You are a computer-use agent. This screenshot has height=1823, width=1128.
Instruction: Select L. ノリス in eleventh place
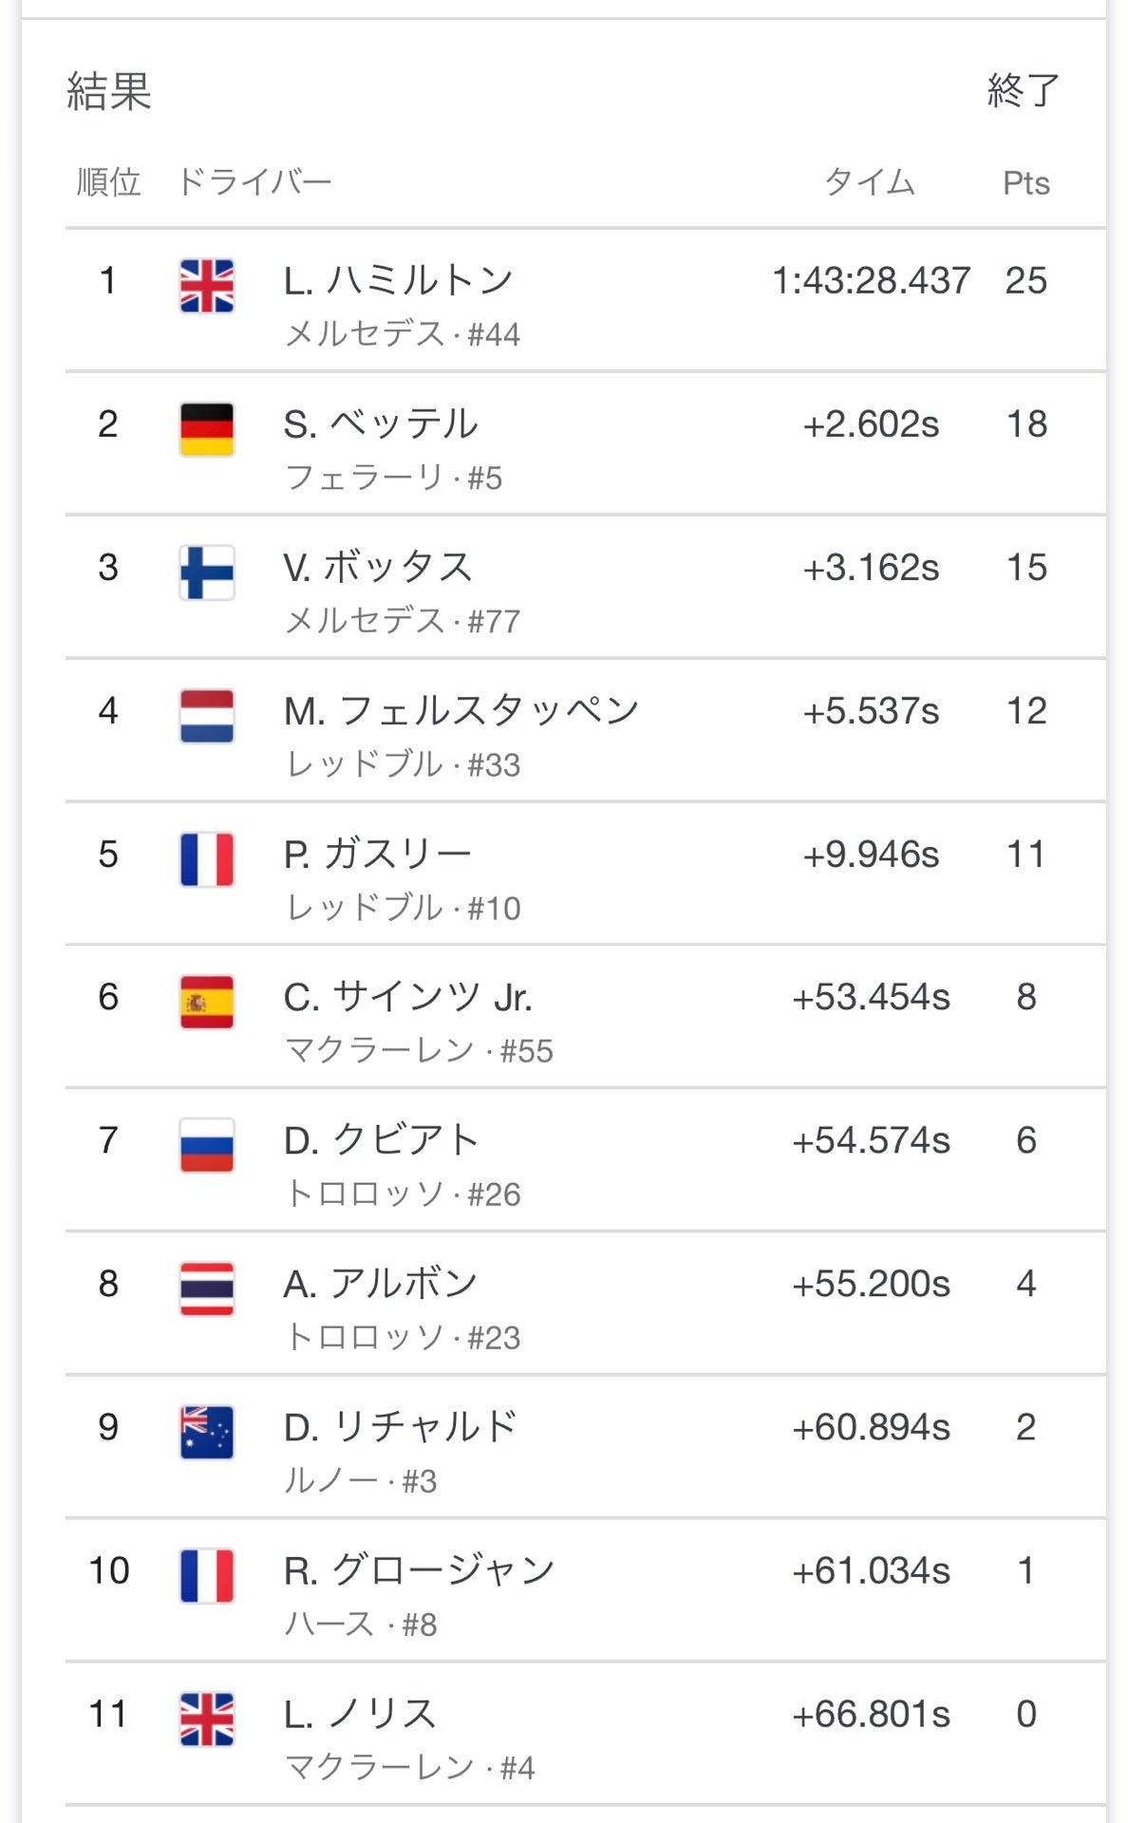pos(360,1714)
